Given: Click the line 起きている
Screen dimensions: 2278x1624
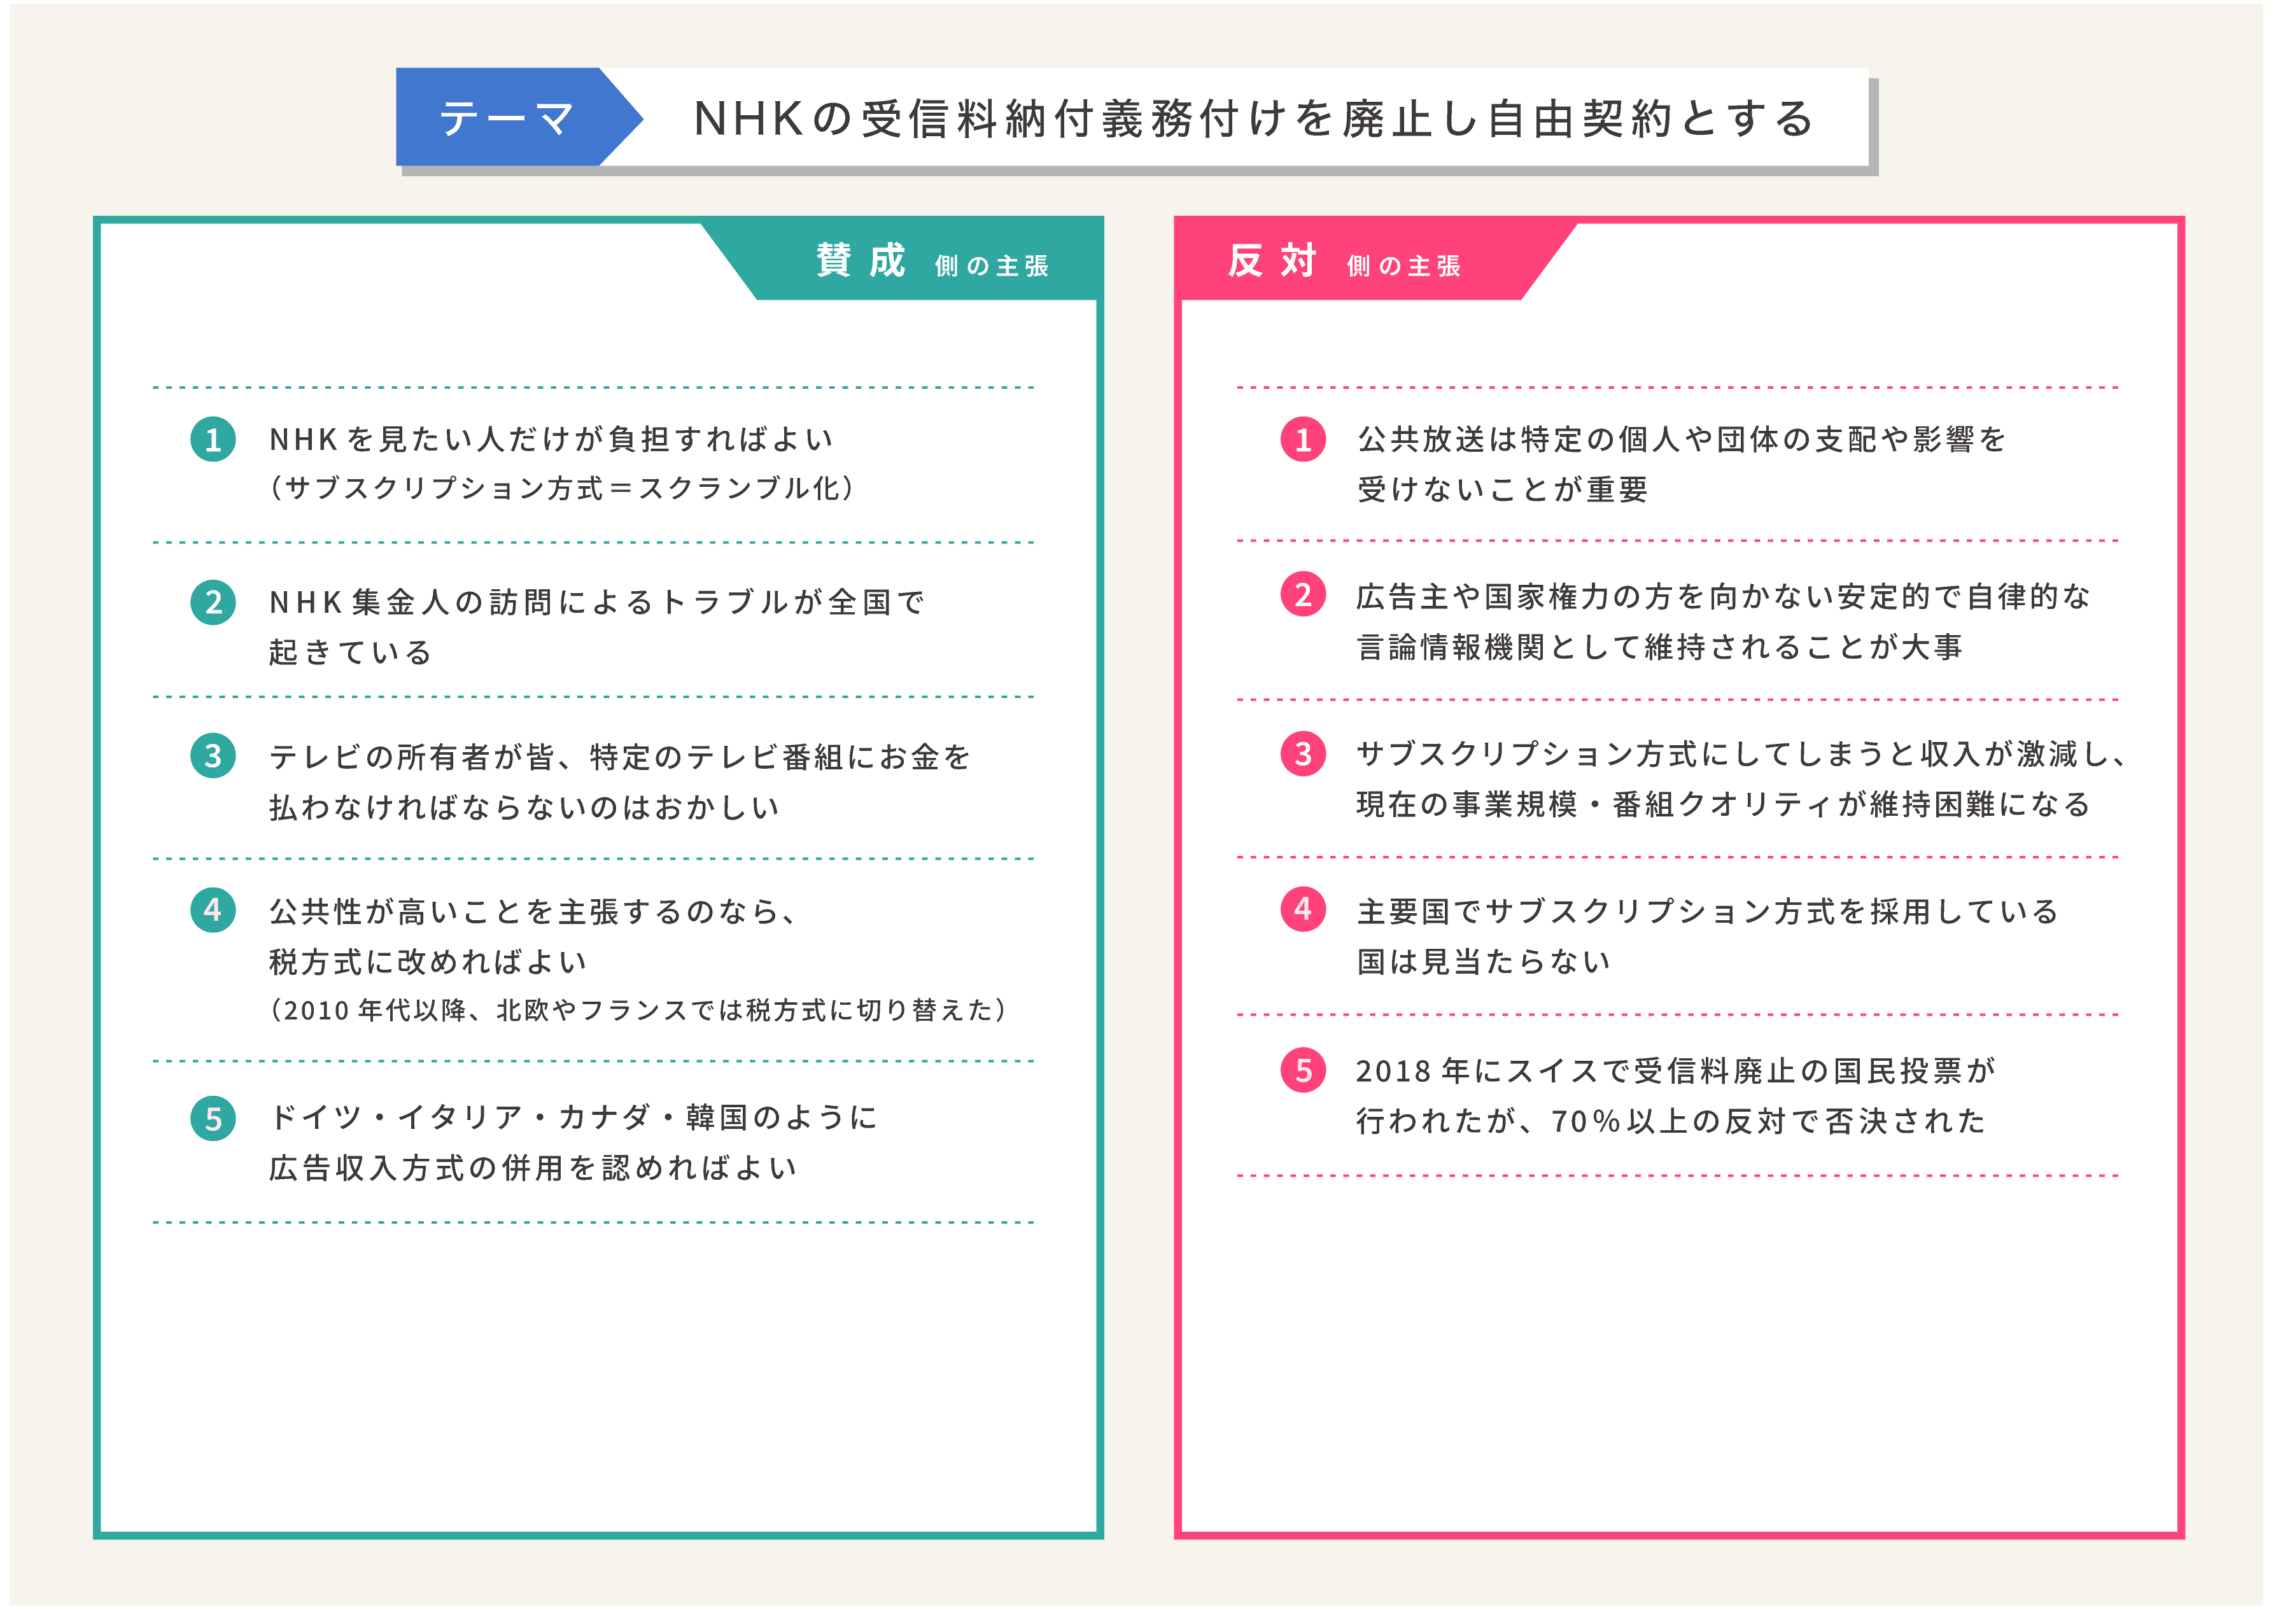Looking at the screenshot, I should click(350, 652).
